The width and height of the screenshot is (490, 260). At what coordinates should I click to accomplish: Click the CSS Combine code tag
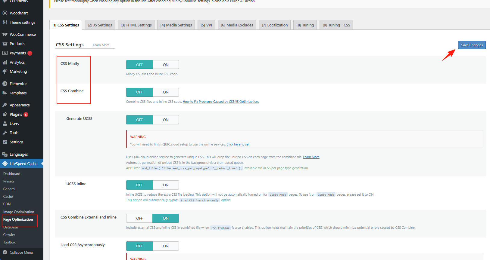(220, 228)
